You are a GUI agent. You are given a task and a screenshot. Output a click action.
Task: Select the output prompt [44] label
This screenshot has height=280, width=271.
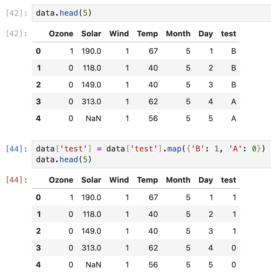(17, 180)
